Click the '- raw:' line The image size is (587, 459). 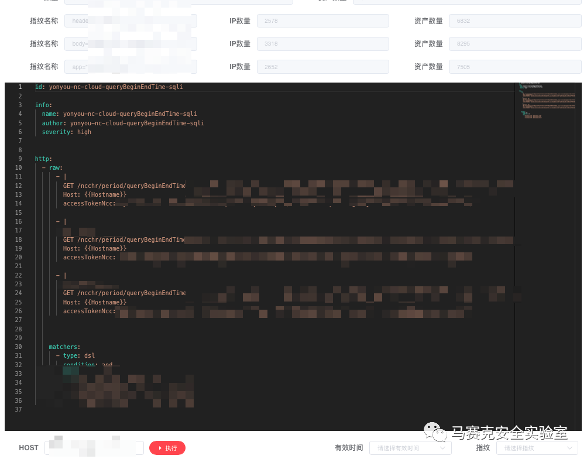(x=53, y=167)
